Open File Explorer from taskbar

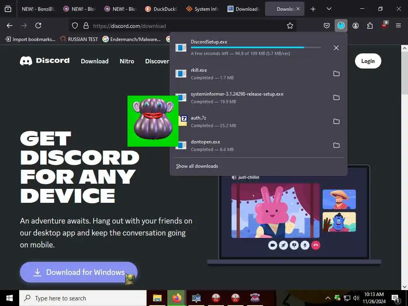[157, 298]
